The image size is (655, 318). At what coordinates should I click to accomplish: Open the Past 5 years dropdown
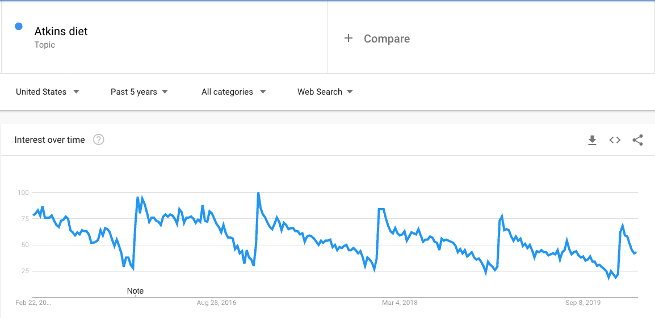click(139, 92)
